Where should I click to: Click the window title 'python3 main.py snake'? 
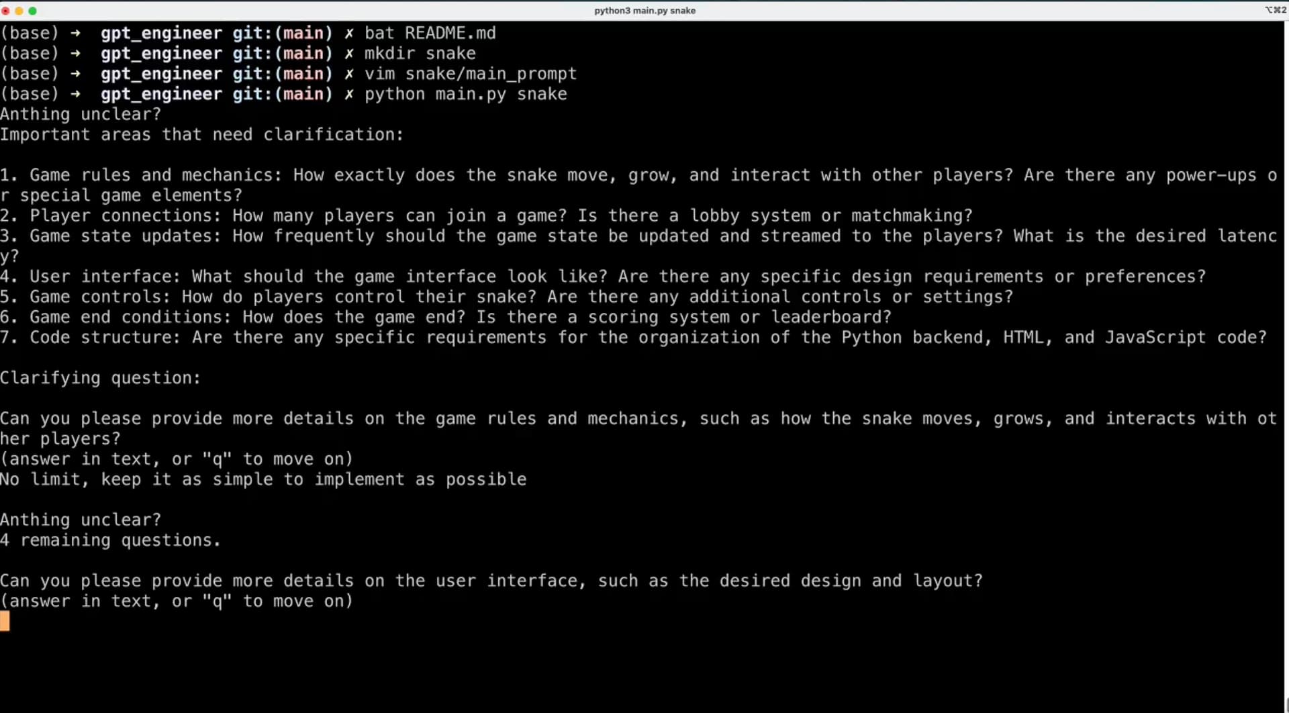click(x=644, y=11)
